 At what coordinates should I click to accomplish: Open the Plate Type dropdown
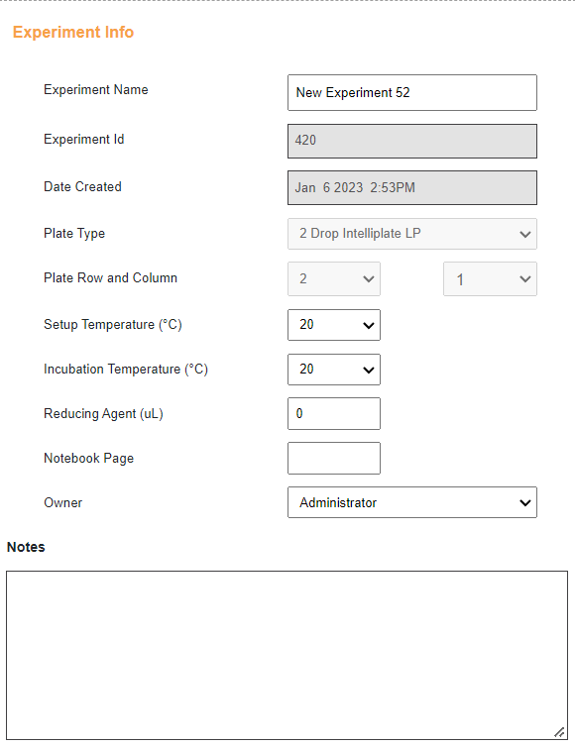(x=412, y=234)
